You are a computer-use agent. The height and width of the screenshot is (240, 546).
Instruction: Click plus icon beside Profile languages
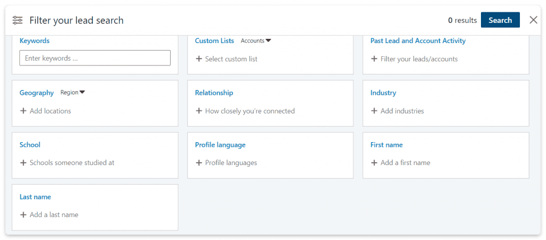(199, 163)
